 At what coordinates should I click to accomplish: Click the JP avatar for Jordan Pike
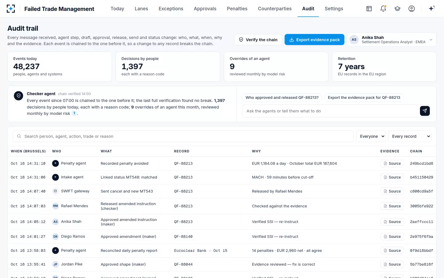pyautogui.click(x=55, y=264)
